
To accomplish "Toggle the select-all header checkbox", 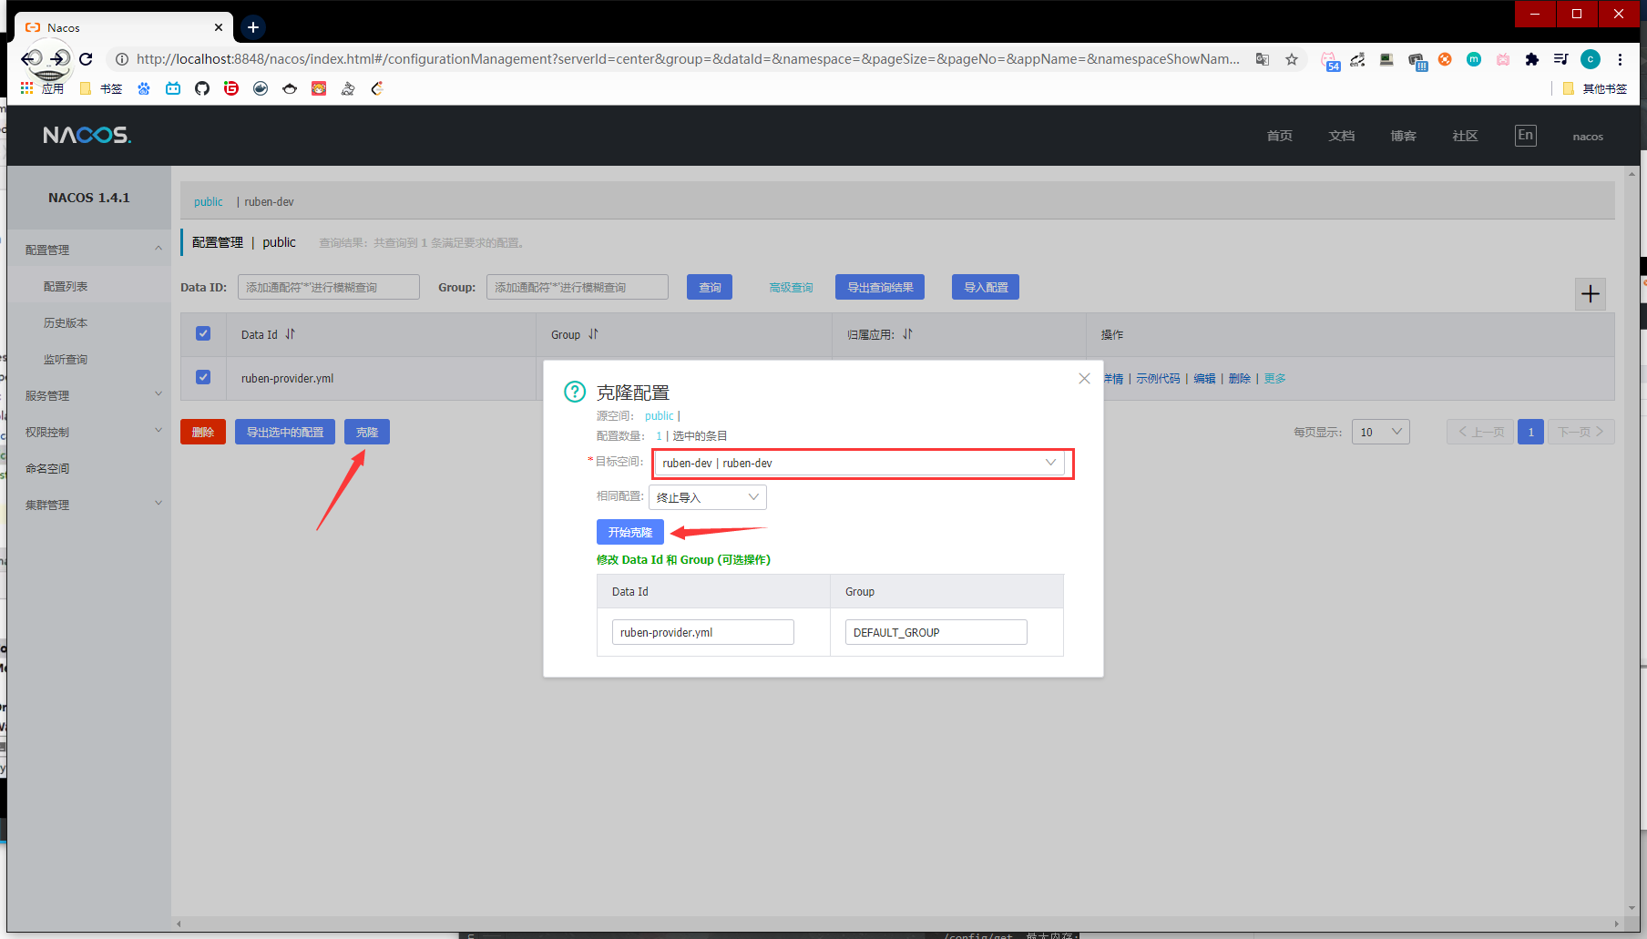I will [x=203, y=333].
